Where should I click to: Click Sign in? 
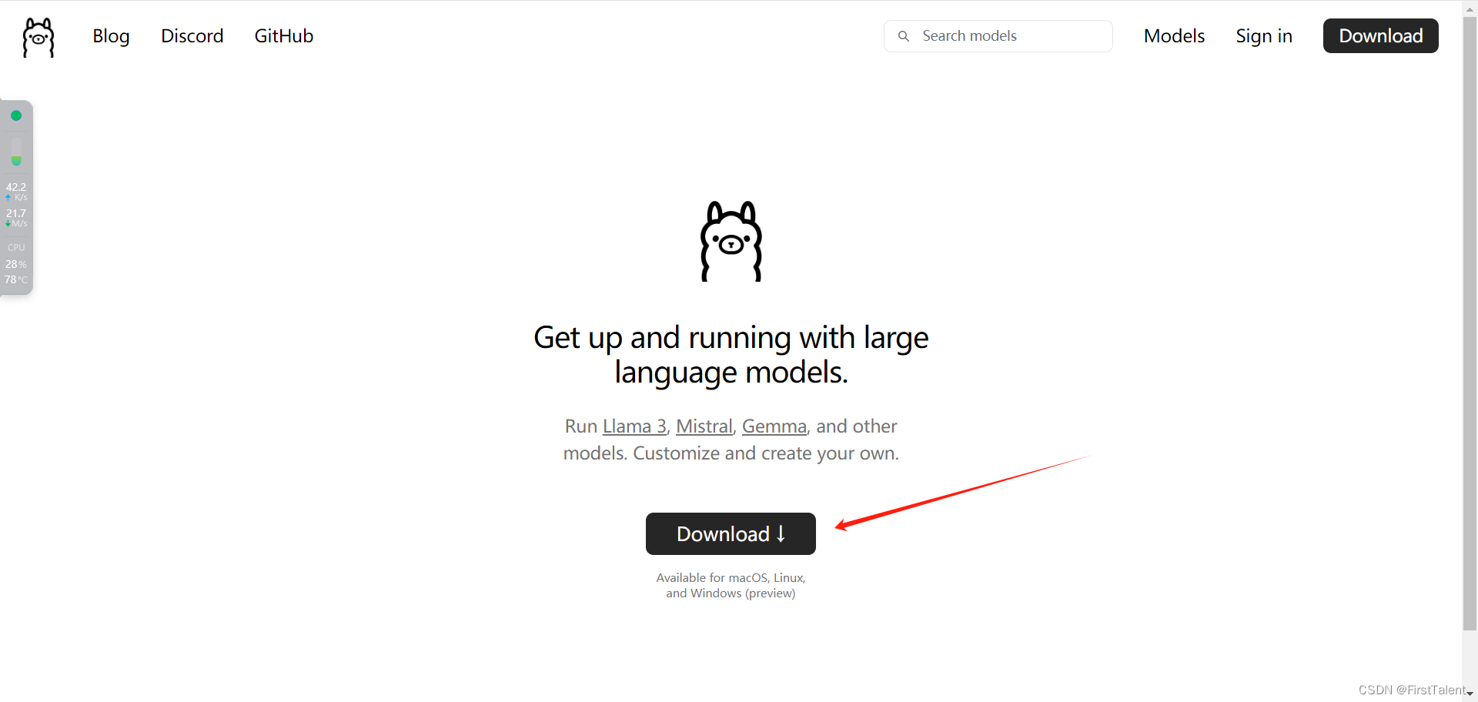[1264, 36]
